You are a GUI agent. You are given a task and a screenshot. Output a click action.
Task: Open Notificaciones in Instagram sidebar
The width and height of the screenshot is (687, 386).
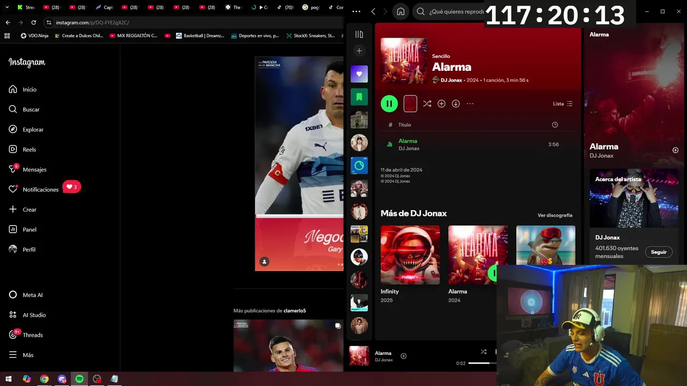(34, 189)
